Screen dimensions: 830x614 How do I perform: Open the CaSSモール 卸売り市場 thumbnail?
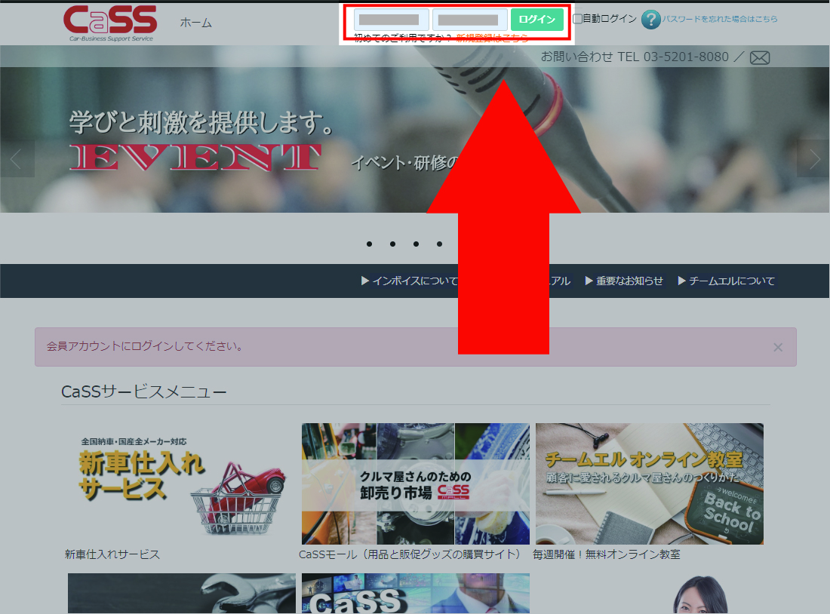pyautogui.click(x=416, y=484)
